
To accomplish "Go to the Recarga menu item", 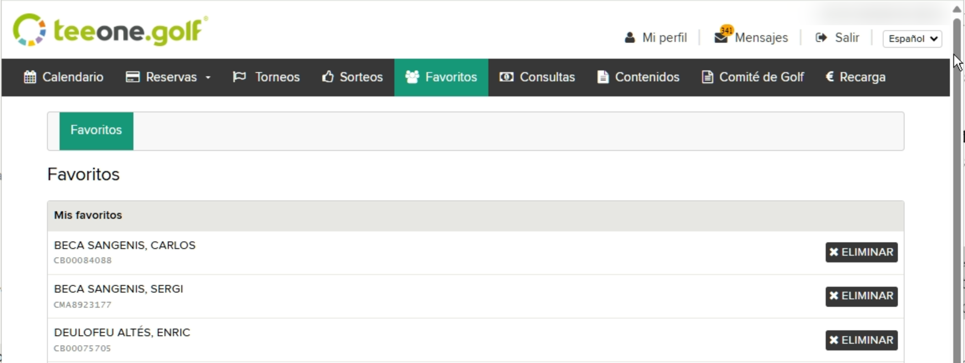I will pyautogui.click(x=856, y=77).
